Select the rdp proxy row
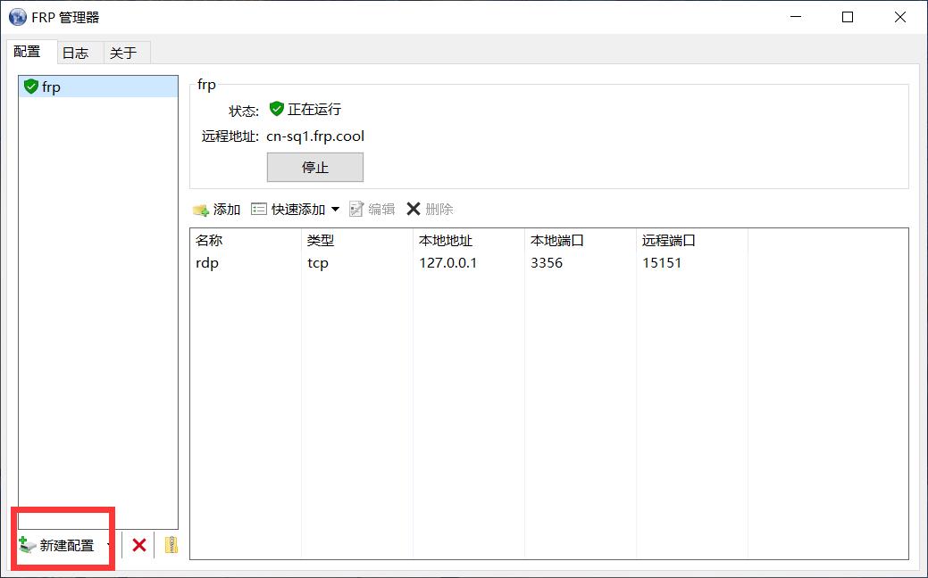The width and height of the screenshot is (928, 578). [548, 263]
